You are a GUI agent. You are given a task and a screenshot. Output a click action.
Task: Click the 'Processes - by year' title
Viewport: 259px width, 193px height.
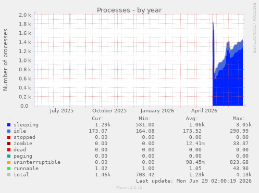point(129,10)
